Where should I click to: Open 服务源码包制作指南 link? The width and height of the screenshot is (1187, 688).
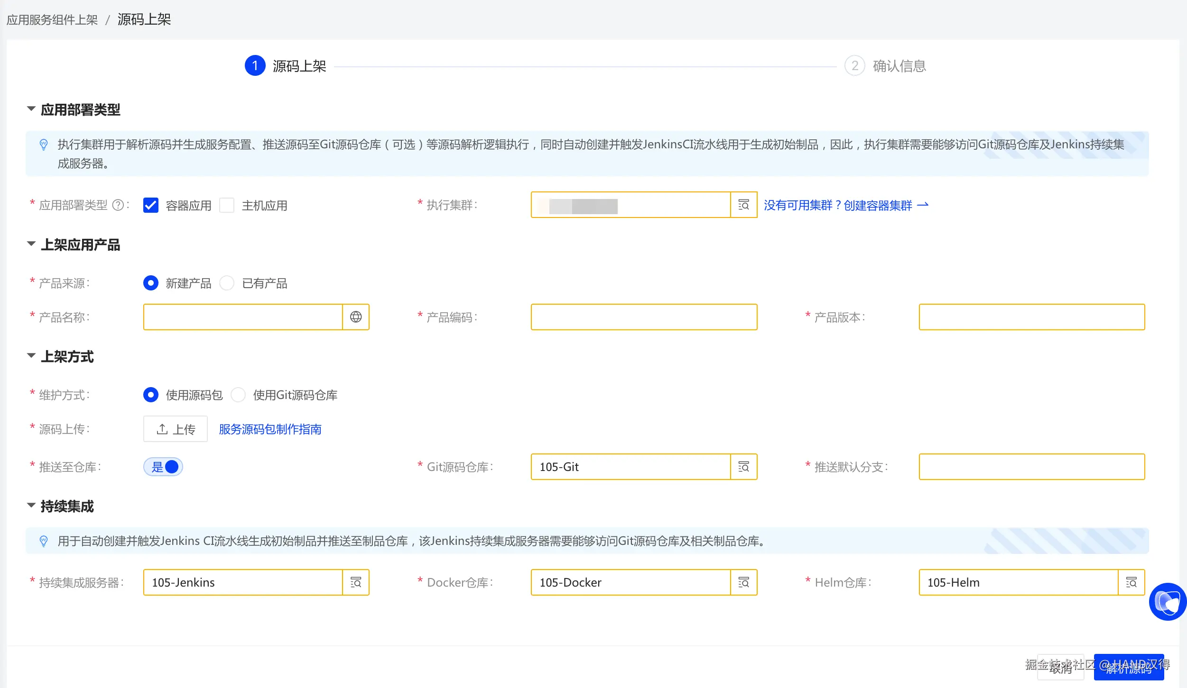(x=270, y=429)
